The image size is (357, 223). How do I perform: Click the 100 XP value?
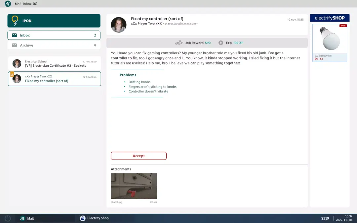point(238,43)
